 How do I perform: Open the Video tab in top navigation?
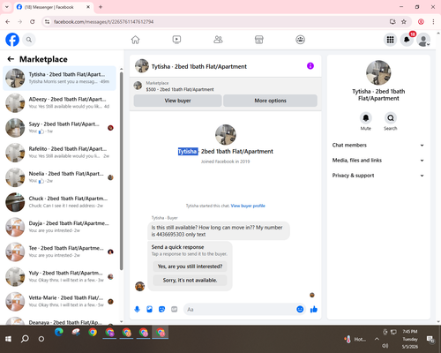176,40
